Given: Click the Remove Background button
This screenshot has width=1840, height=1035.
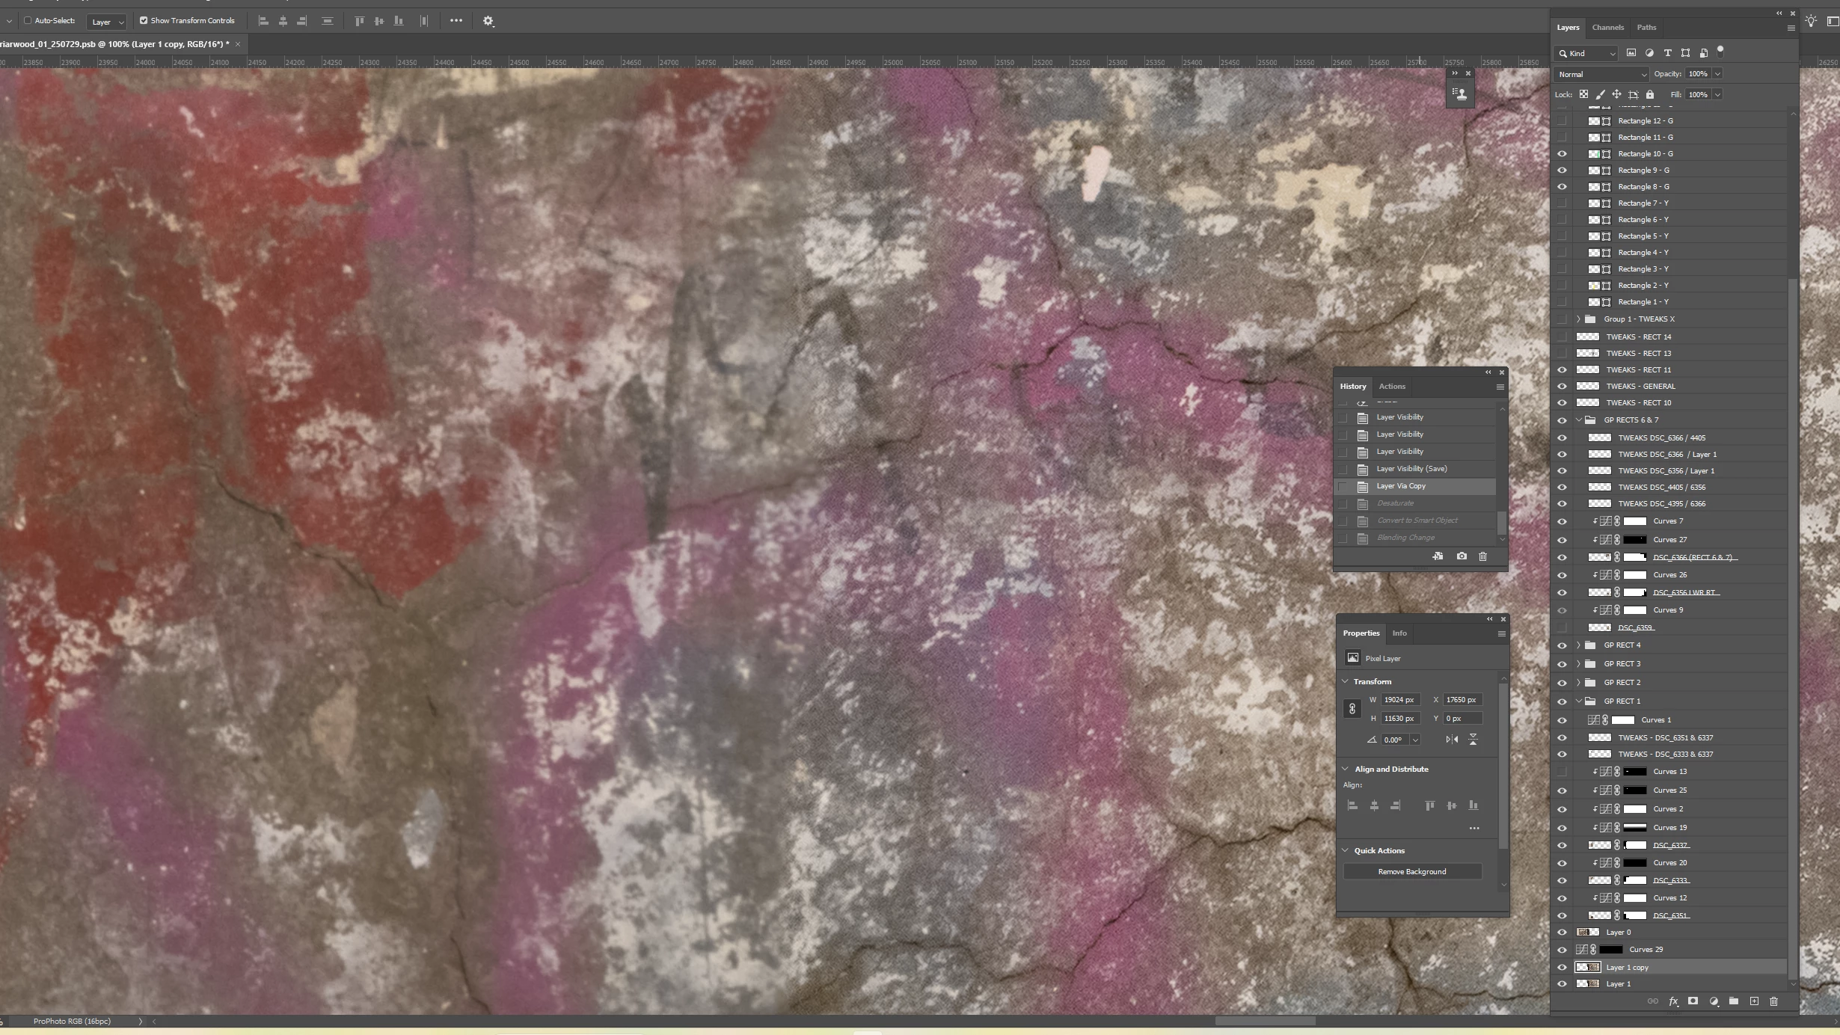Looking at the screenshot, I should pyautogui.click(x=1411, y=872).
